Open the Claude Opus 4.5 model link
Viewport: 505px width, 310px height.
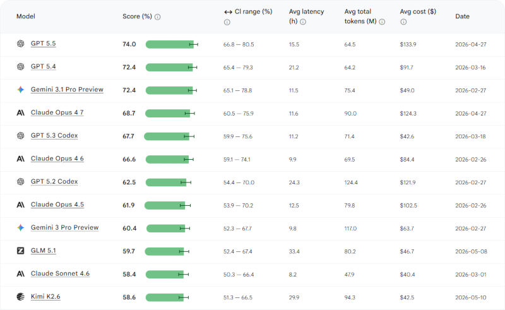(57, 205)
